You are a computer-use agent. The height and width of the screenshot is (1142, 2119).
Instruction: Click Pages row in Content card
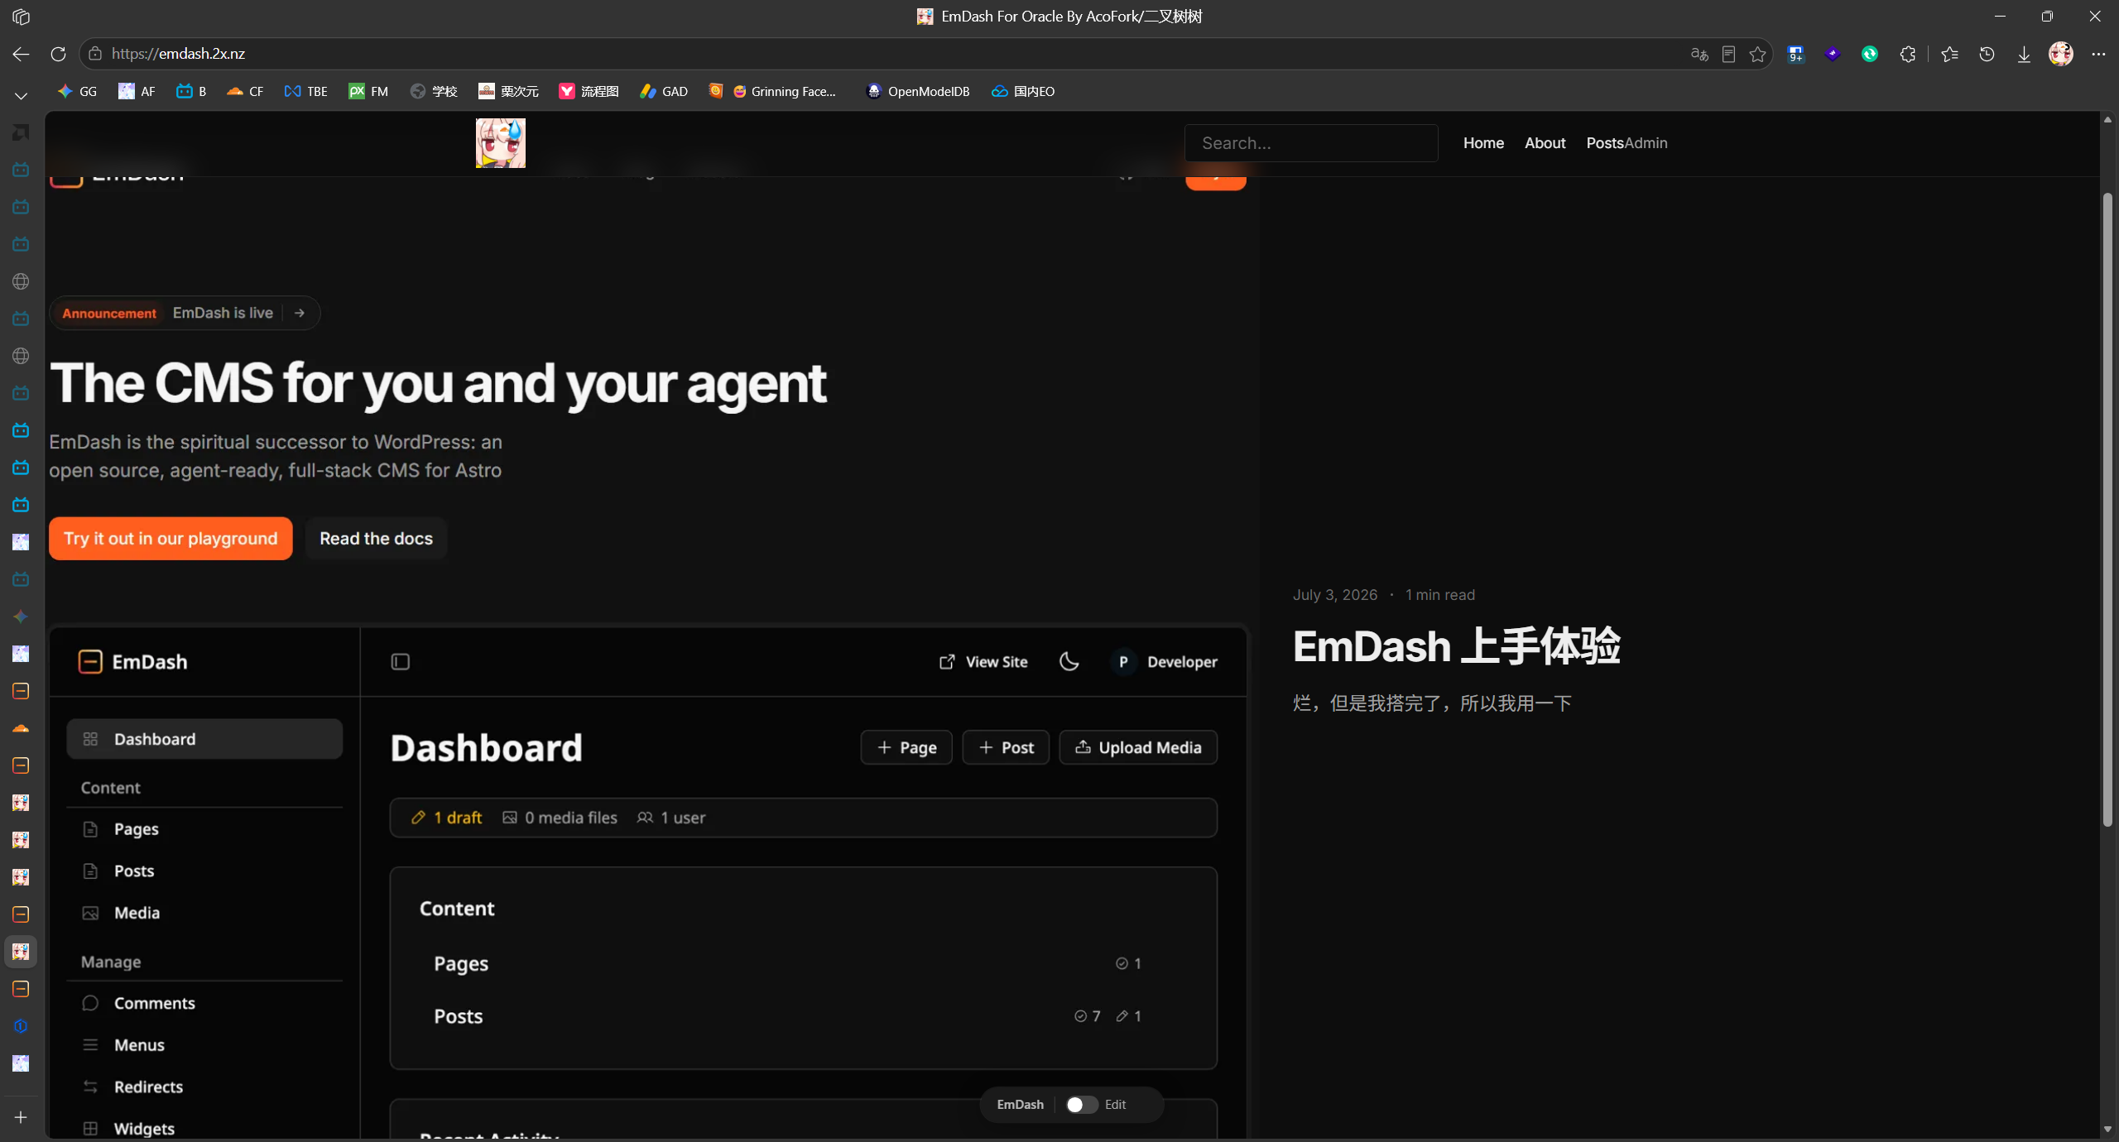click(x=803, y=963)
